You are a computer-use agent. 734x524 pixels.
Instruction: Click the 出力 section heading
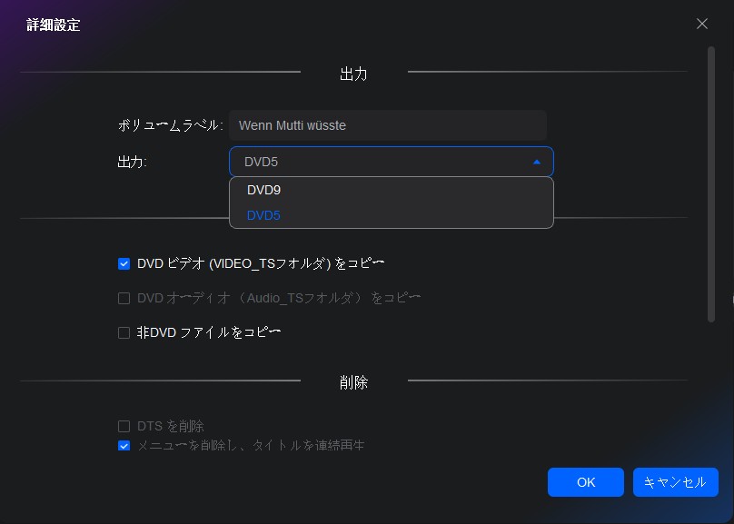pyautogui.click(x=353, y=74)
